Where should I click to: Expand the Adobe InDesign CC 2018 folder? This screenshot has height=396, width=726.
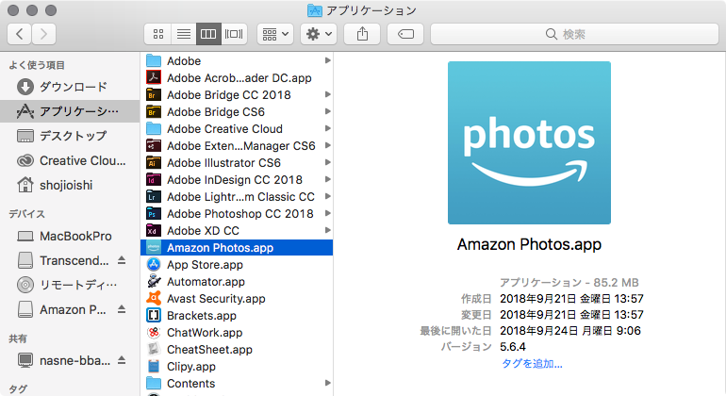pos(327,179)
